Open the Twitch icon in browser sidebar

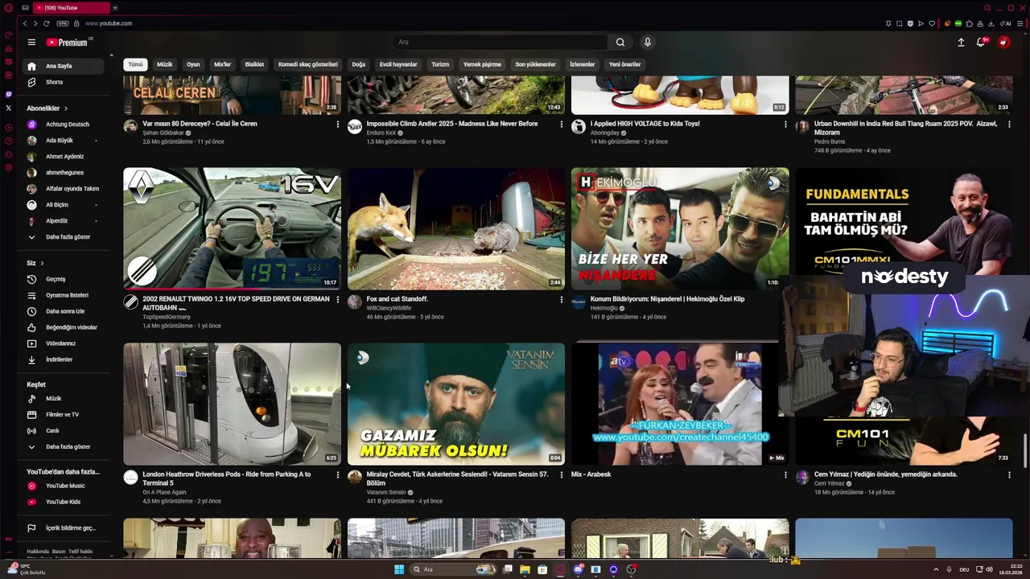(8, 94)
